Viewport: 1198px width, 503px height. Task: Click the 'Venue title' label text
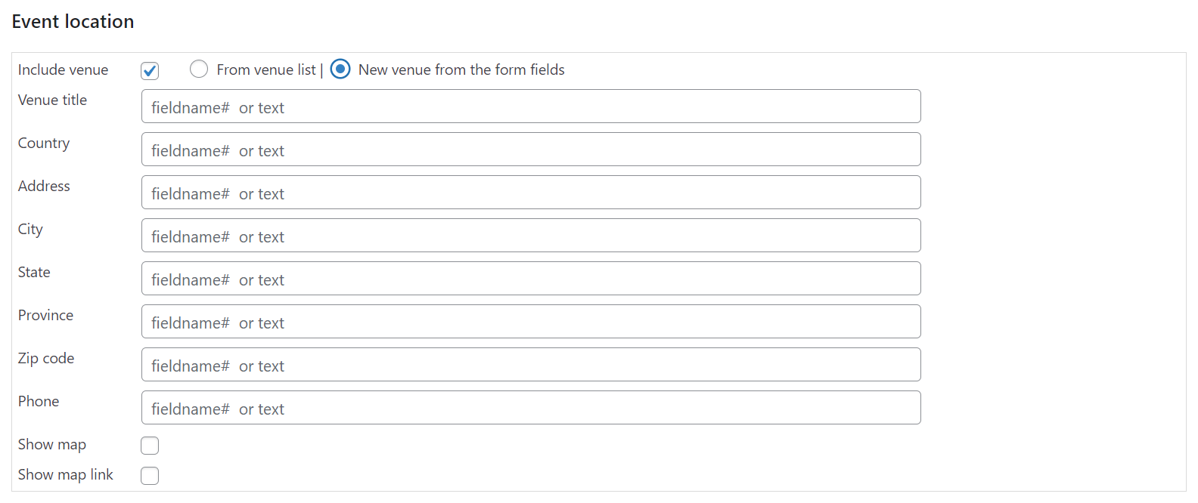point(52,100)
